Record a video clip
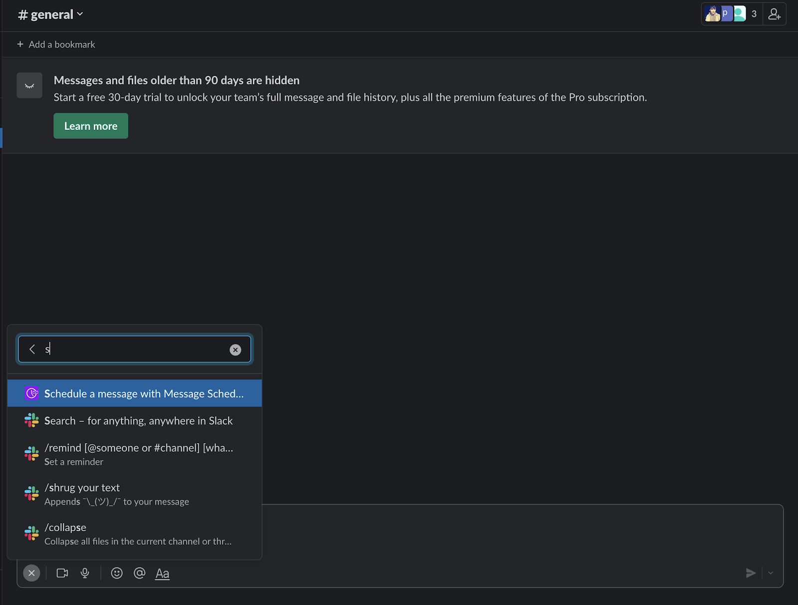This screenshot has width=798, height=605. click(62, 573)
